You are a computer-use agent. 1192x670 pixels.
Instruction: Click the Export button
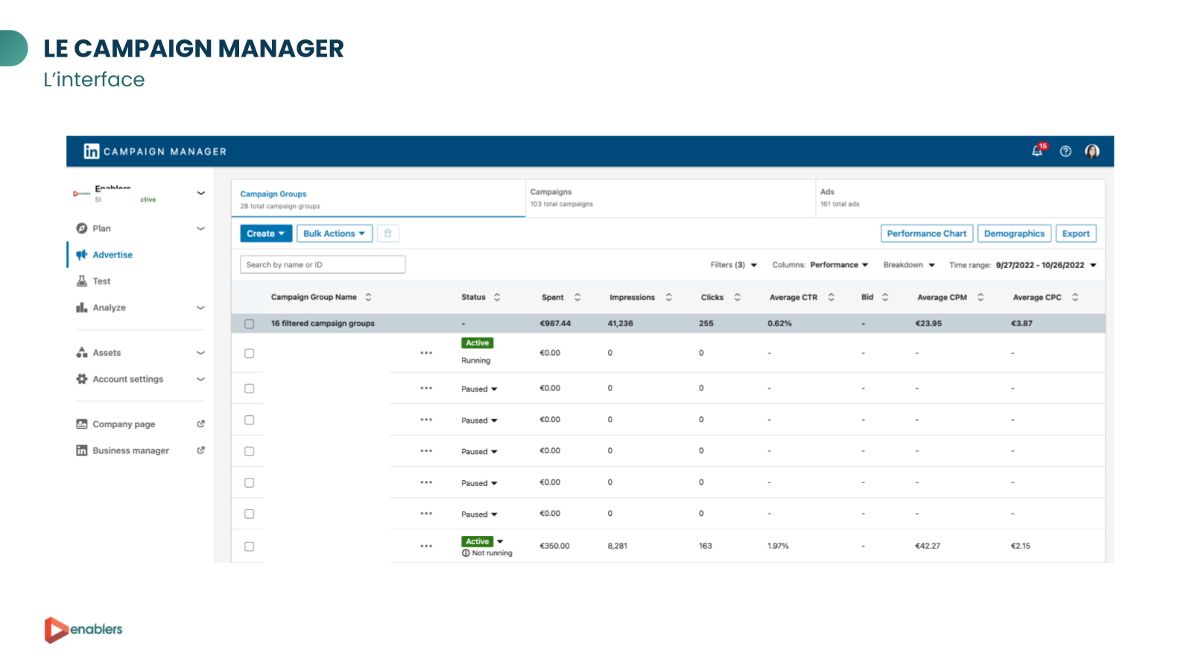pyautogui.click(x=1076, y=234)
